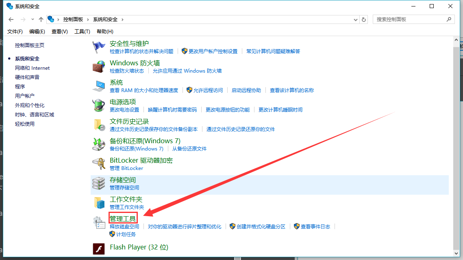Click the scrollbar down arrow
This screenshot has height=260, width=463.
(456, 254)
